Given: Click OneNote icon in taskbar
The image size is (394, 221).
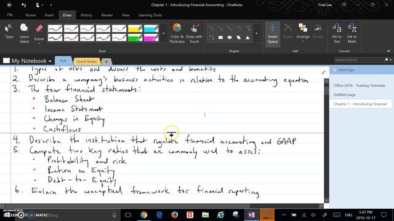Looking at the screenshot, I should pos(252,215).
